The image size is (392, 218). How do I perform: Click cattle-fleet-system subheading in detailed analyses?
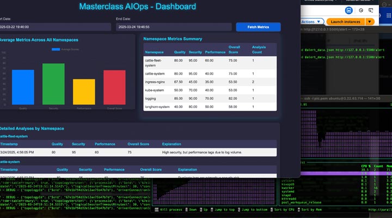tap(14, 136)
